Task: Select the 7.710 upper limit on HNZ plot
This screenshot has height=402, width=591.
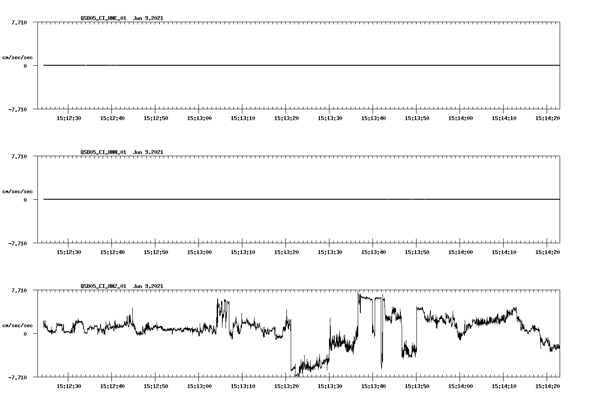Action: pyautogui.click(x=19, y=290)
